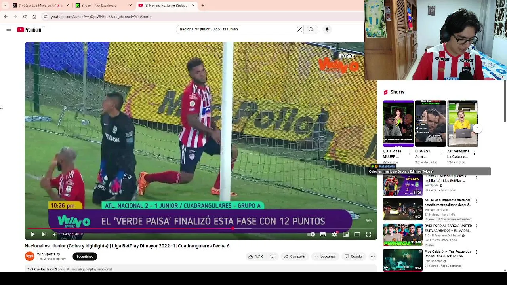Click the page vertical scrollbar thumb
This screenshot has height=285, width=507.
[x=505, y=101]
